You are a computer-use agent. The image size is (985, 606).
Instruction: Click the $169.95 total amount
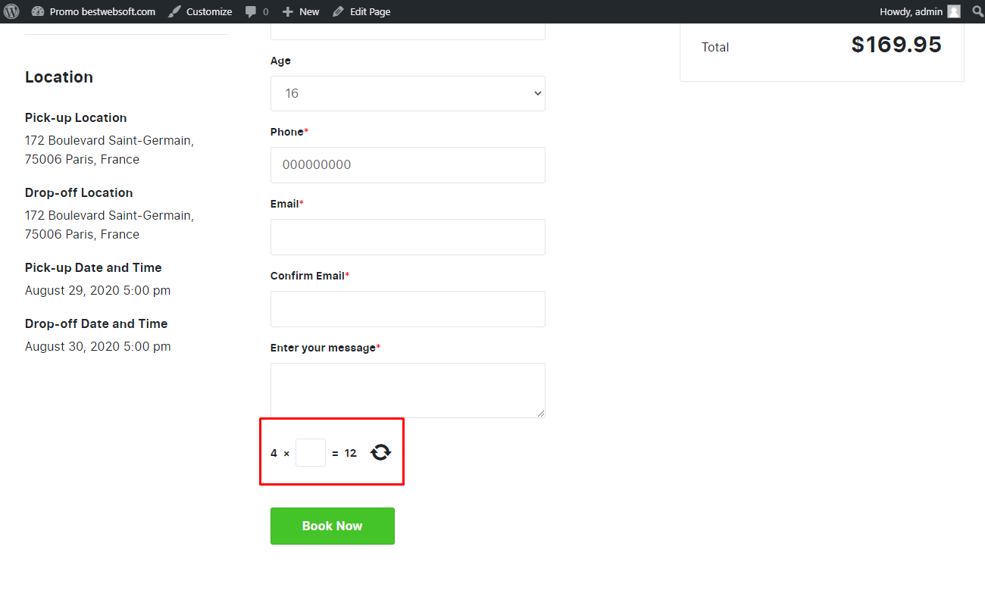(896, 45)
